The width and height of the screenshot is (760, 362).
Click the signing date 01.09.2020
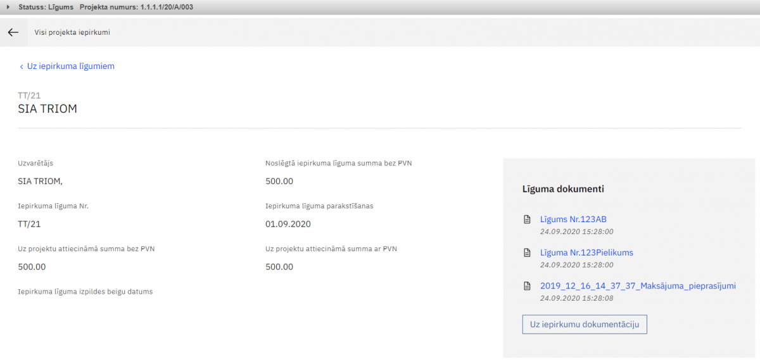coord(288,224)
